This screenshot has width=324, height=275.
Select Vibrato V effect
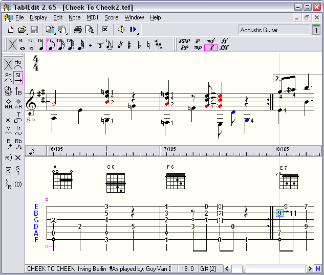(8, 130)
